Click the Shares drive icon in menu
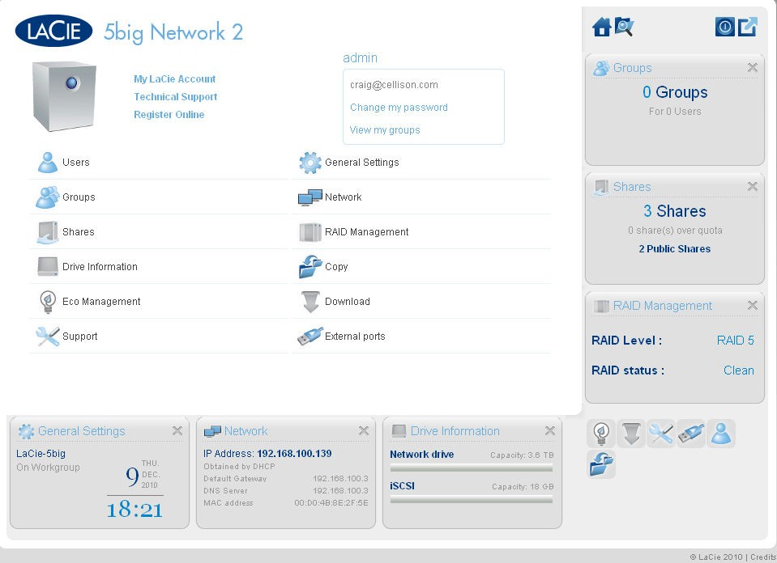The height and width of the screenshot is (563, 777). click(48, 232)
